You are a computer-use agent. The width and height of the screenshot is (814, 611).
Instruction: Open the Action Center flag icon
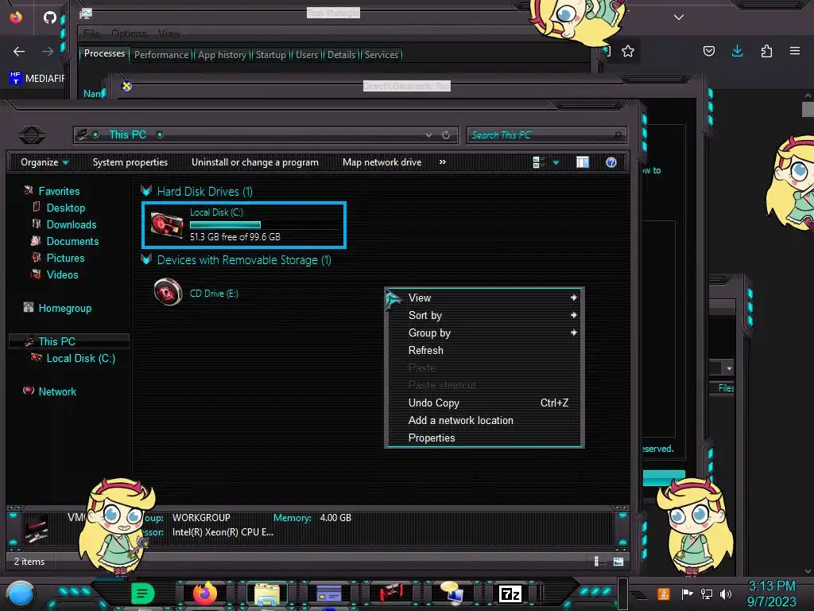pos(687,593)
